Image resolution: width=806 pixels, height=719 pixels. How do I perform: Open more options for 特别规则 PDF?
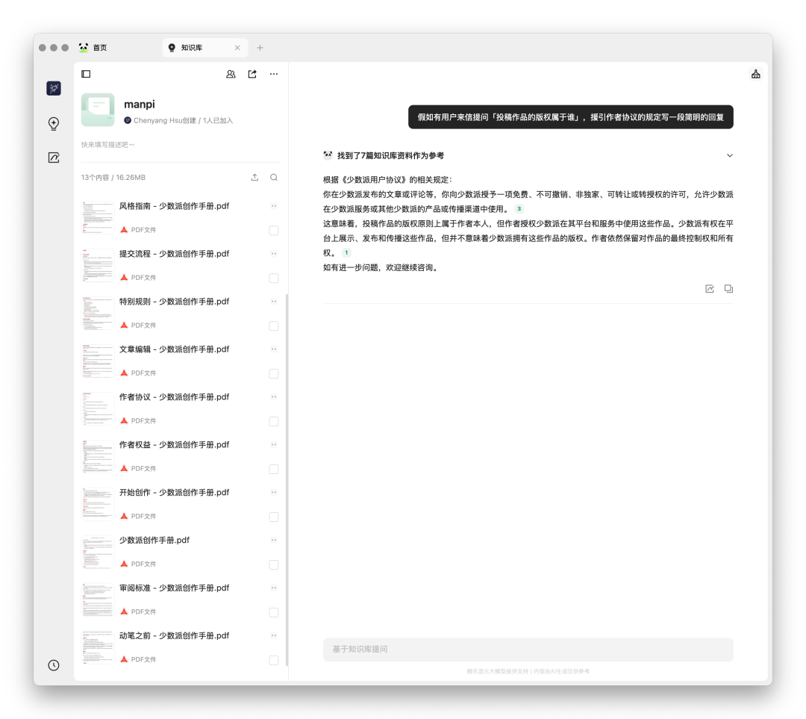[274, 302]
